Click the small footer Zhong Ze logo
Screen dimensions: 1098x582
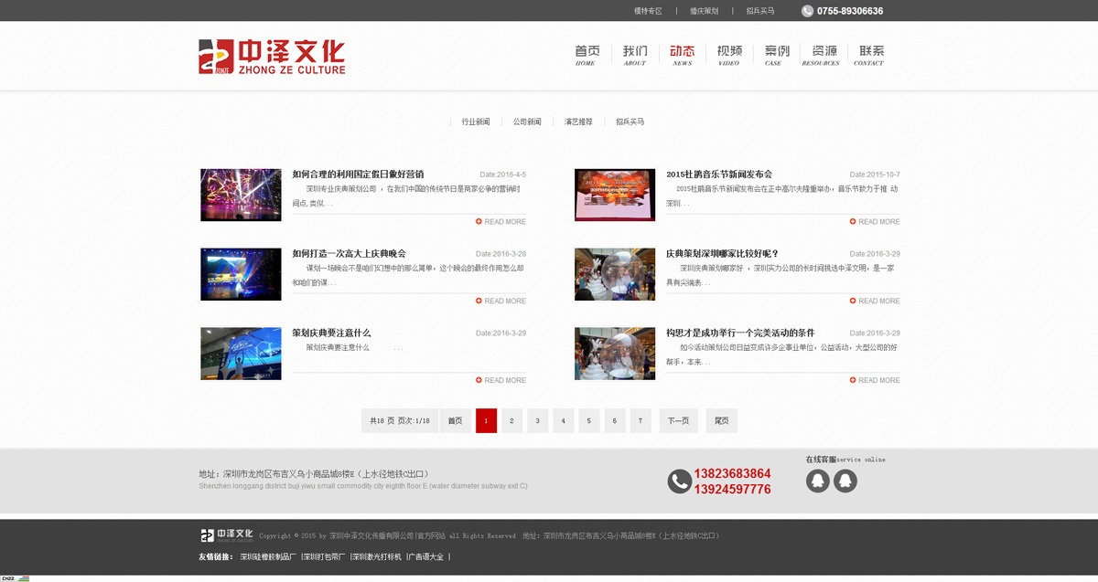(x=227, y=534)
